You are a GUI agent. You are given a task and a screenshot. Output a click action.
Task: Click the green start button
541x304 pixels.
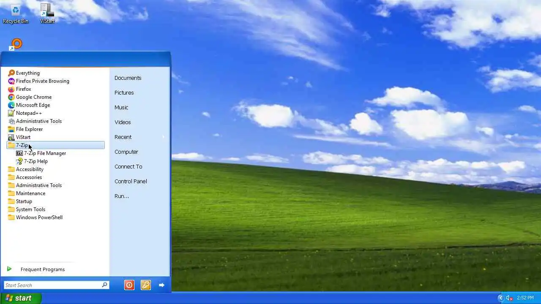[21, 298]
